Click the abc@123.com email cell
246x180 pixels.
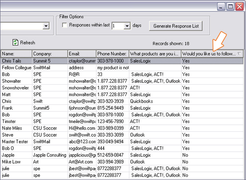[82, 142]
